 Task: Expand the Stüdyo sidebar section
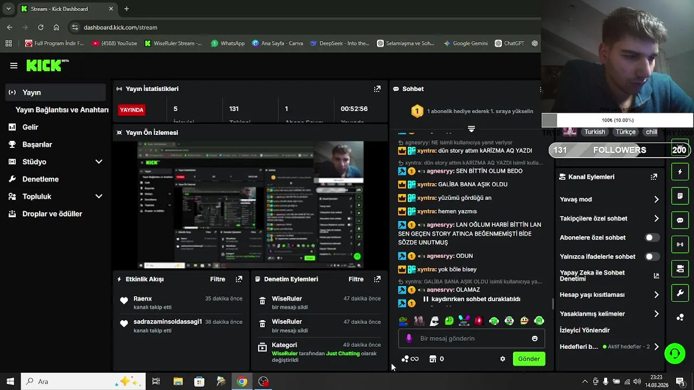click(x=99, y=161)
